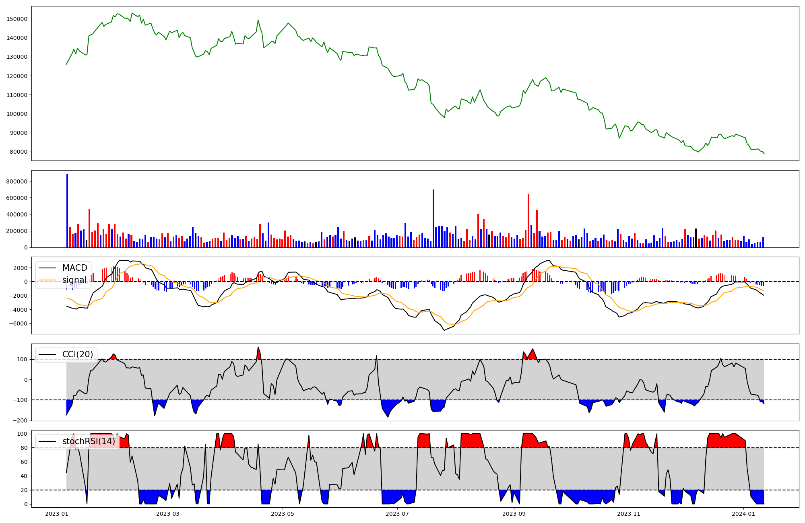This screenshot has height=523, width=805.
Task: Click the 2023-03 x-axis date label
Action: [167, 514]
